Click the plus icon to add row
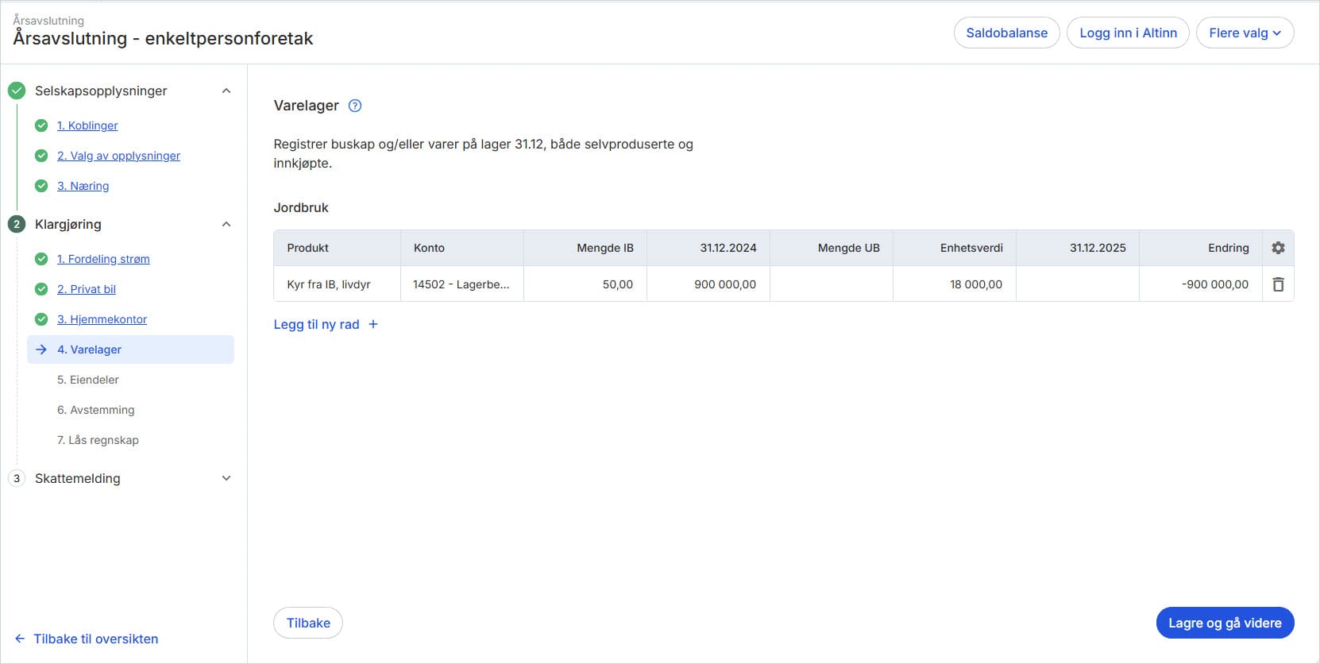This screenshot has width=1320, height=664. pos(373,324)
